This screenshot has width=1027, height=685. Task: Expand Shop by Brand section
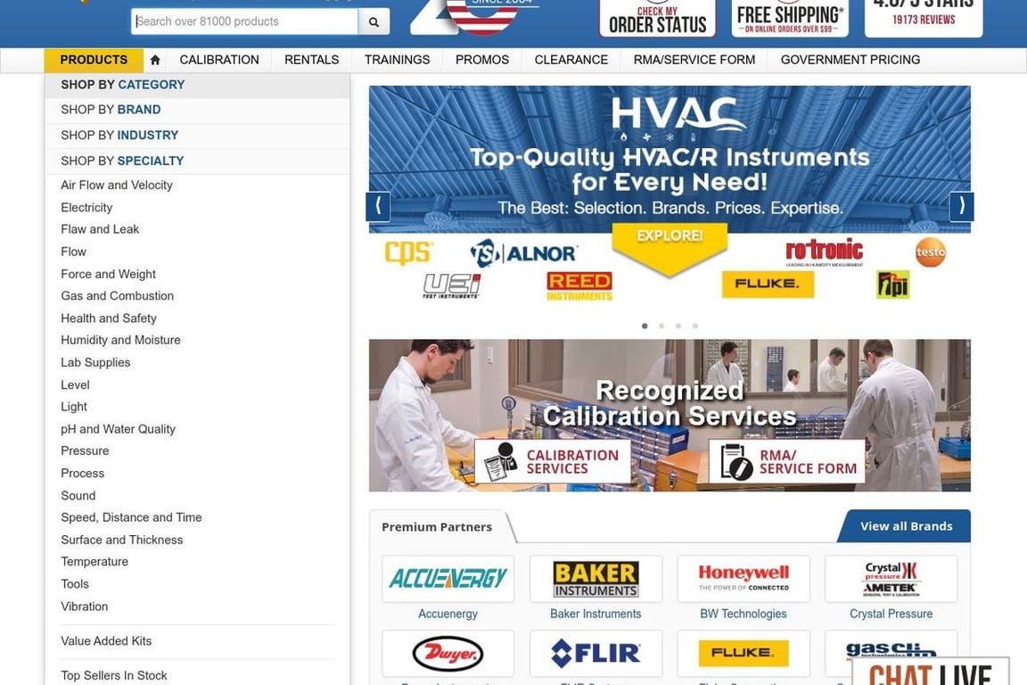click(197, 110)
